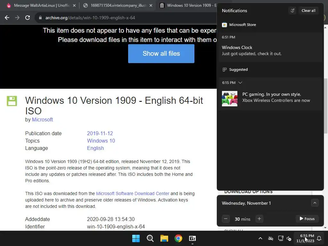Click the network display tray icon
The height and width of the screenshot is (246, 328).
(281, 238)
